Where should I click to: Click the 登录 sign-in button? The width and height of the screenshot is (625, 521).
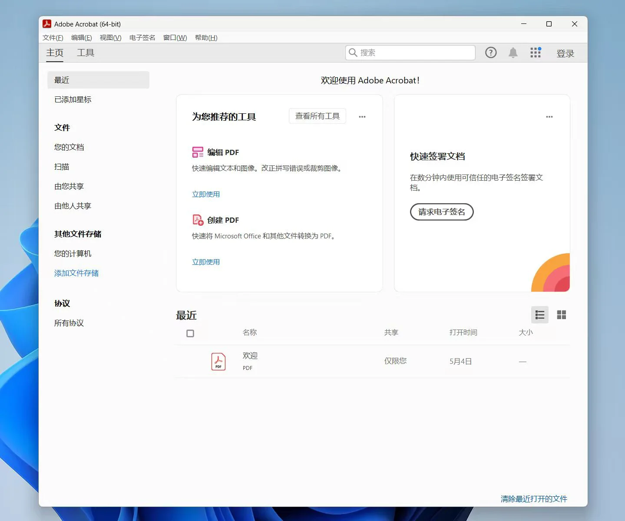pyautogui.click(x=565, y=53)
